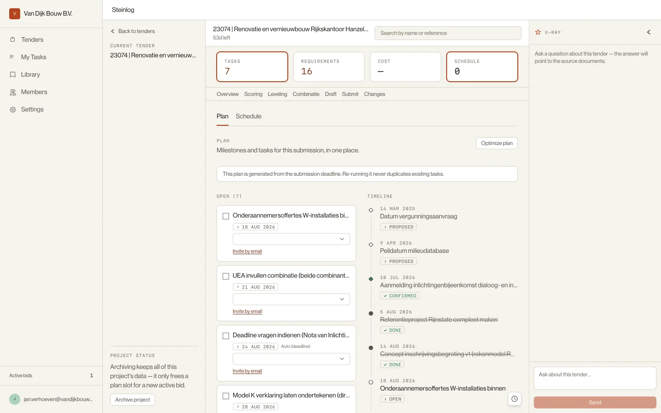
Task: Select the Peildatum milieudatabase diamond marker
Action: pyautogui.click(x=371, y=245)
